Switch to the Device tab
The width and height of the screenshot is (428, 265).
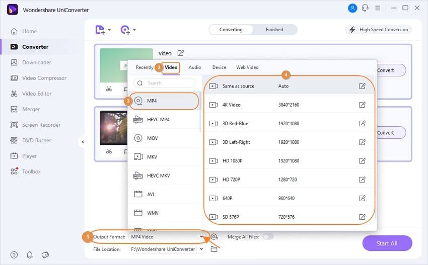[x=219, y=67]
